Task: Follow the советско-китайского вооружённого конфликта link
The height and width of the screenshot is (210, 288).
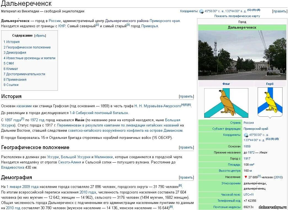Action: point(125,131)
